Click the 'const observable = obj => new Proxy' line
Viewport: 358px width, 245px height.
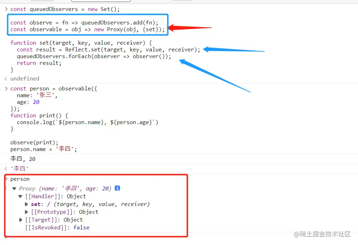pyautogui.click(x=87, y=29)
